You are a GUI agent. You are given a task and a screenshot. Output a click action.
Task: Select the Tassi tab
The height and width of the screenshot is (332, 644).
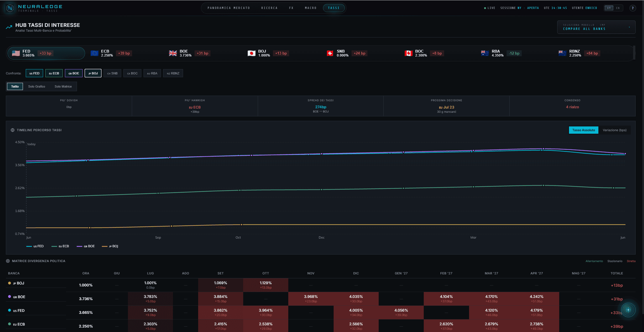334,8
